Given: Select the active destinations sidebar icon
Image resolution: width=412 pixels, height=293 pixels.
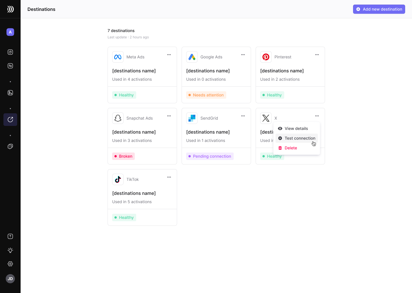Looking at the screenshot, I should [10, 120].
